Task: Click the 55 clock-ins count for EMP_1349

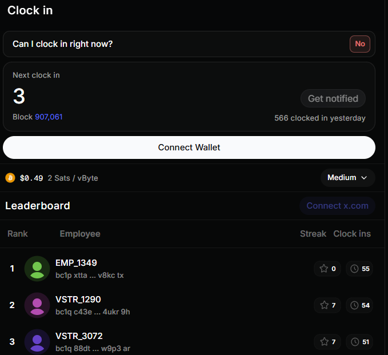Action: point(366,269)
